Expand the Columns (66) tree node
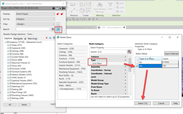This screenshot has width=183, height=114. pyautogui.click(x=8, y=54)
